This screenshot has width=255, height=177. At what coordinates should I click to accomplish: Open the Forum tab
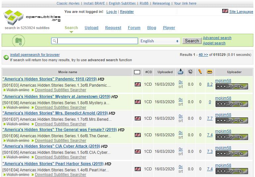(x=134, y=28)
